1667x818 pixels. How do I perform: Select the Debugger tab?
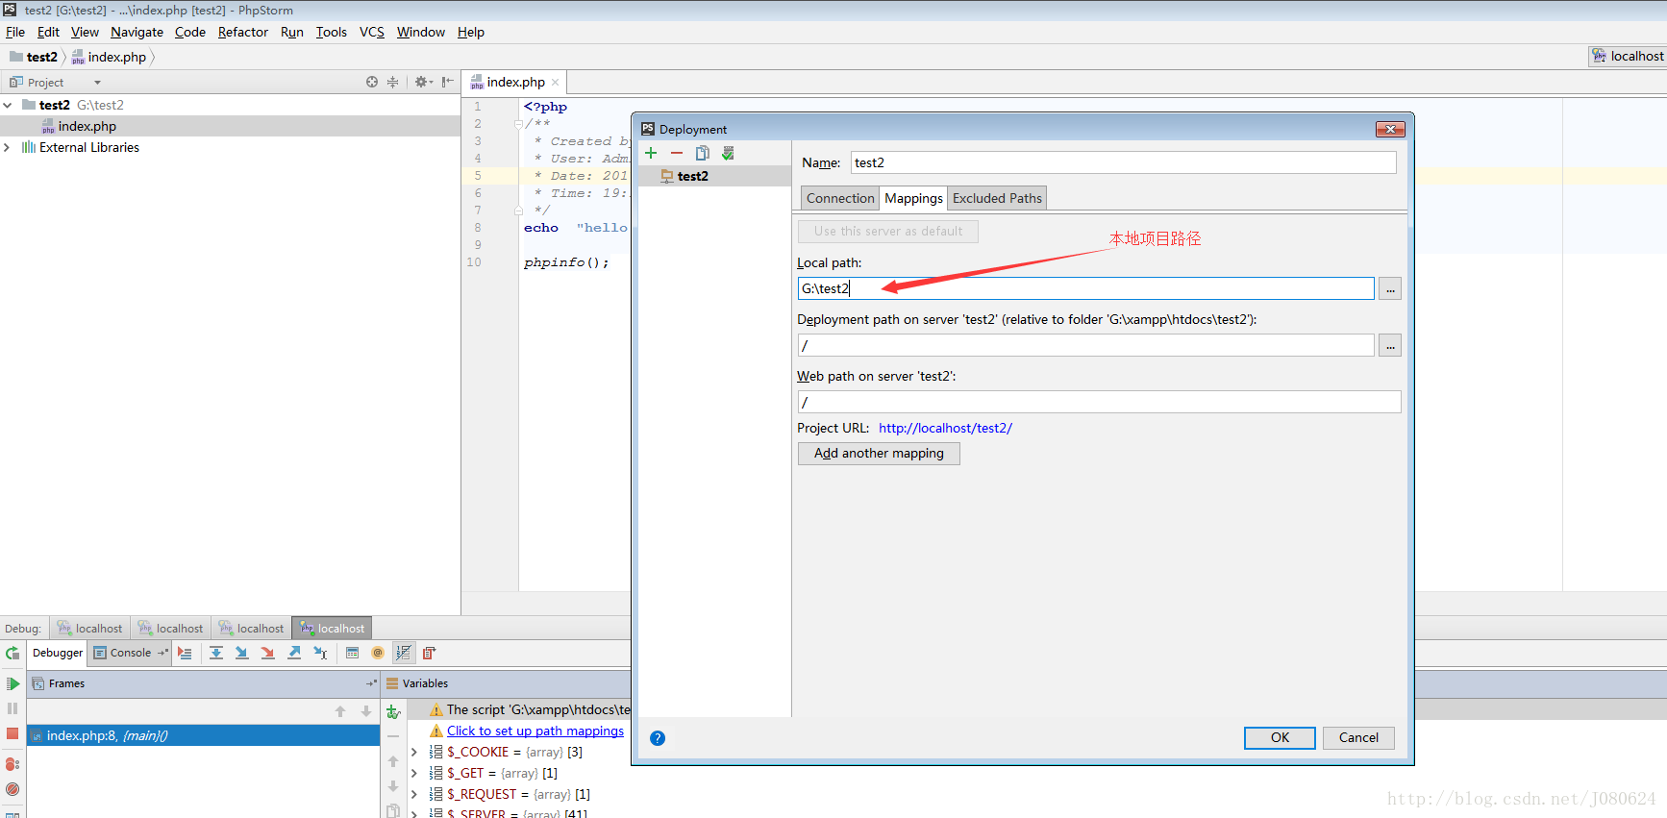(x=58, y=654)
